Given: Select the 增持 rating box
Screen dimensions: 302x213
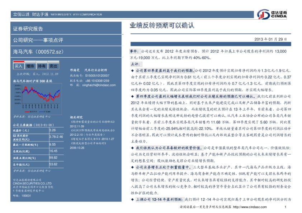Looking at the screenshot, I should click(x=30, y=66).
